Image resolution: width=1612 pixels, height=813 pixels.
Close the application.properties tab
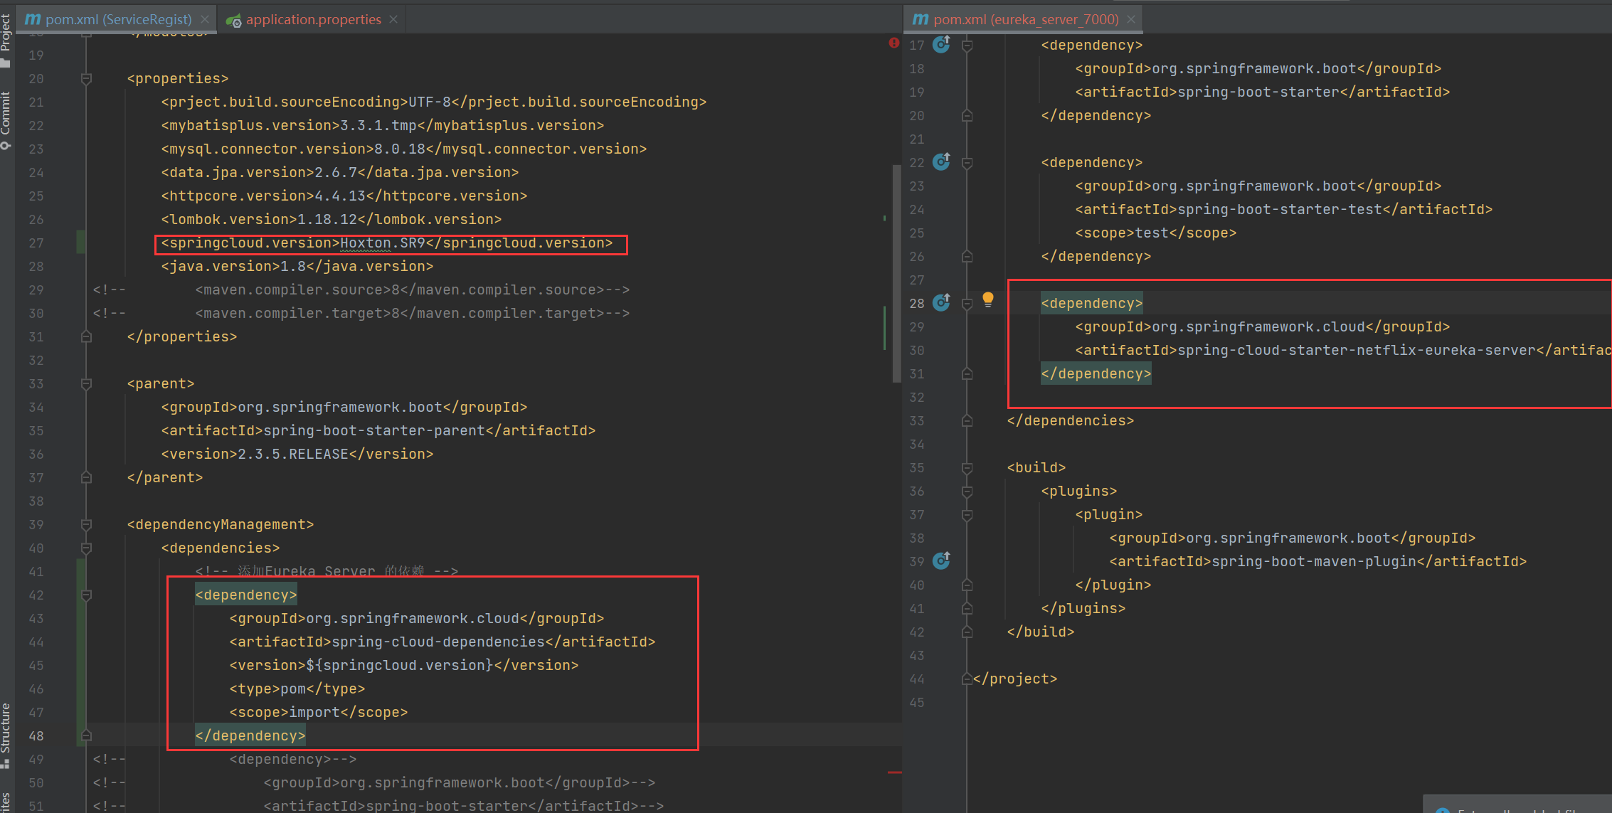click(x=393, y=19)
